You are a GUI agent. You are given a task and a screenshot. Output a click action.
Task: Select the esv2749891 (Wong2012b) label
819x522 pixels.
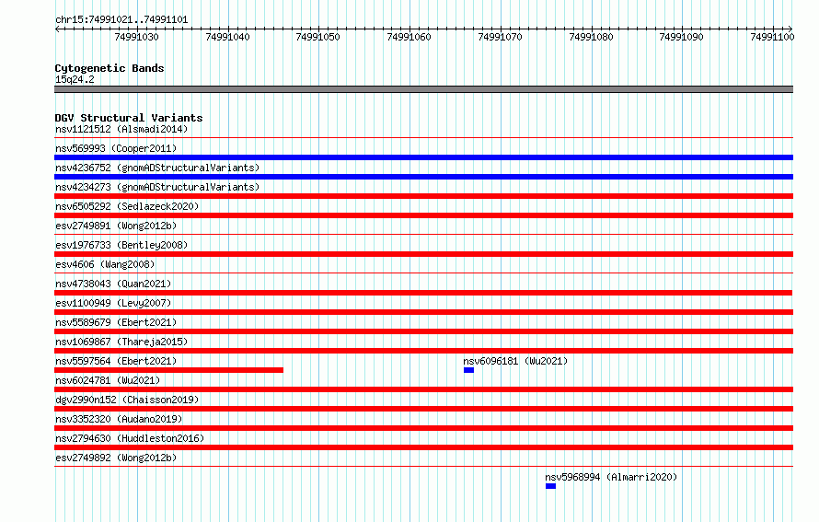click(x=116, y=226)
